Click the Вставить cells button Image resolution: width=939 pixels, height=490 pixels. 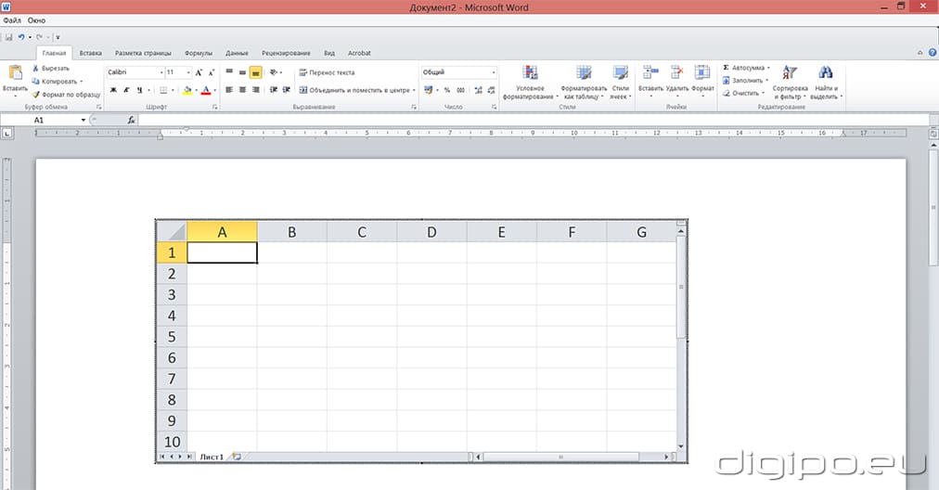coord(650,80)
